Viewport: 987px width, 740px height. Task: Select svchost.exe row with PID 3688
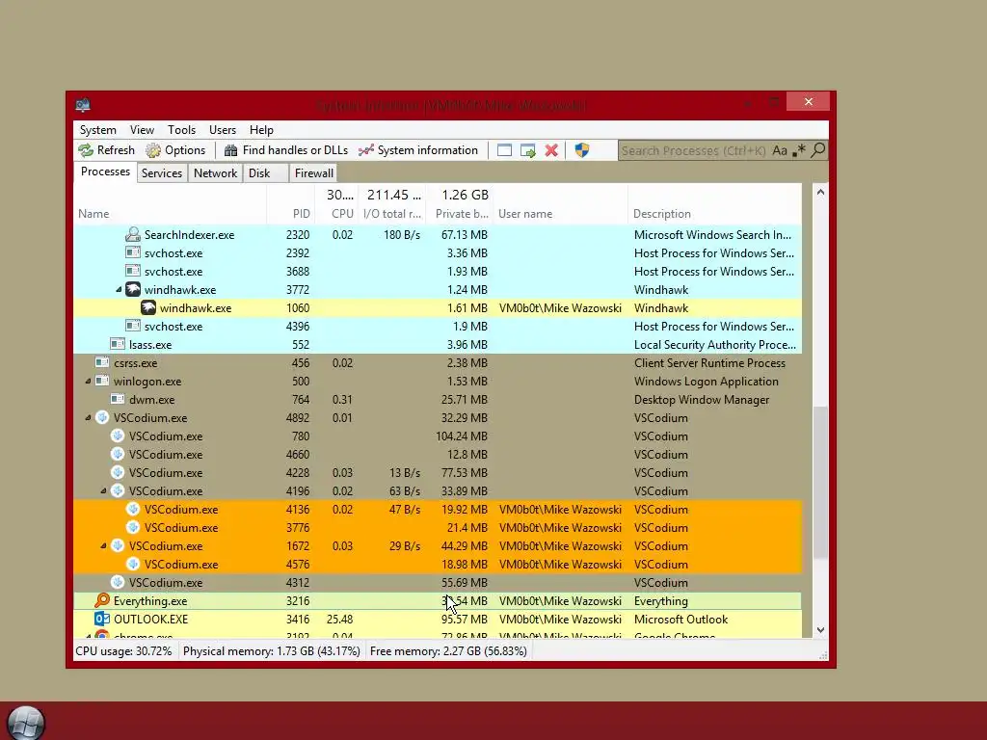(438, 271)
